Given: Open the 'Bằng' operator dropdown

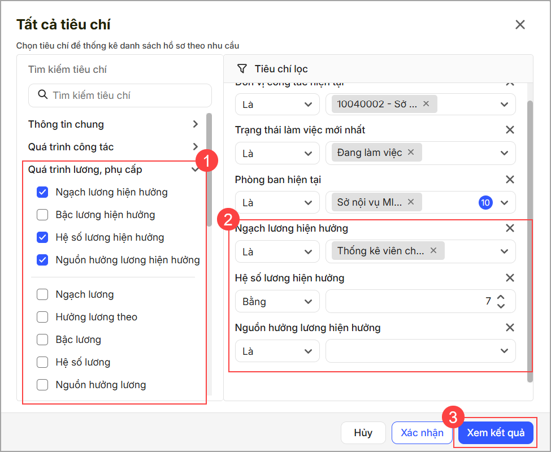Looking at the screenshot, I should (277, 302).
